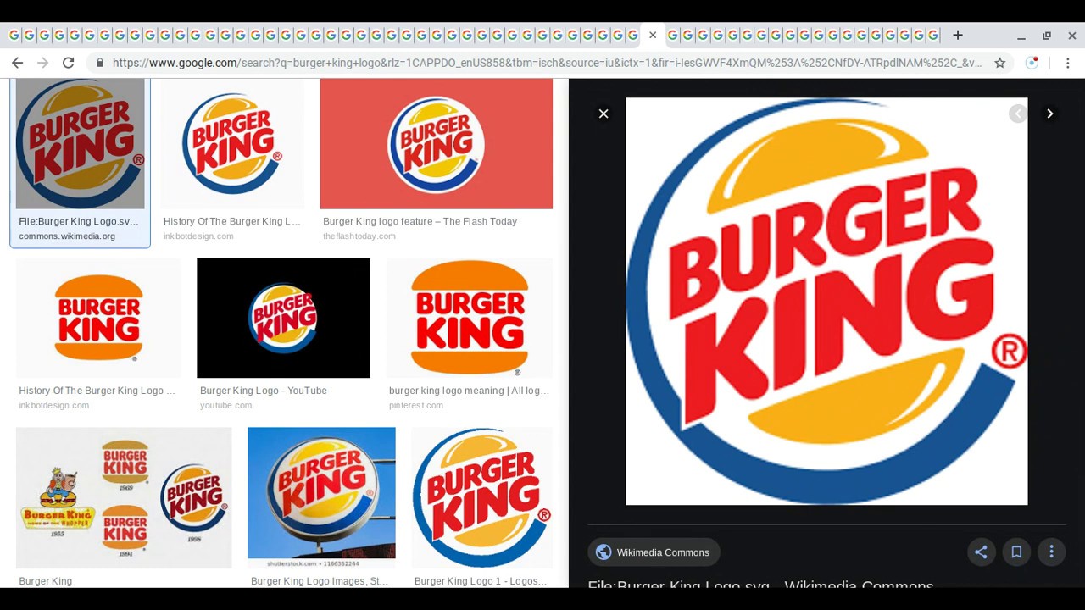Minimize the Chrome window
Image resolution: width=1085 pixels, height=610 pixels.
1021,36
